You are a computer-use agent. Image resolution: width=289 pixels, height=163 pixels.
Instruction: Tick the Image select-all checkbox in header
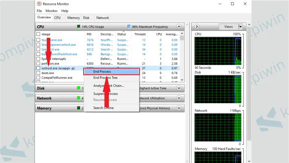[38, 34]
